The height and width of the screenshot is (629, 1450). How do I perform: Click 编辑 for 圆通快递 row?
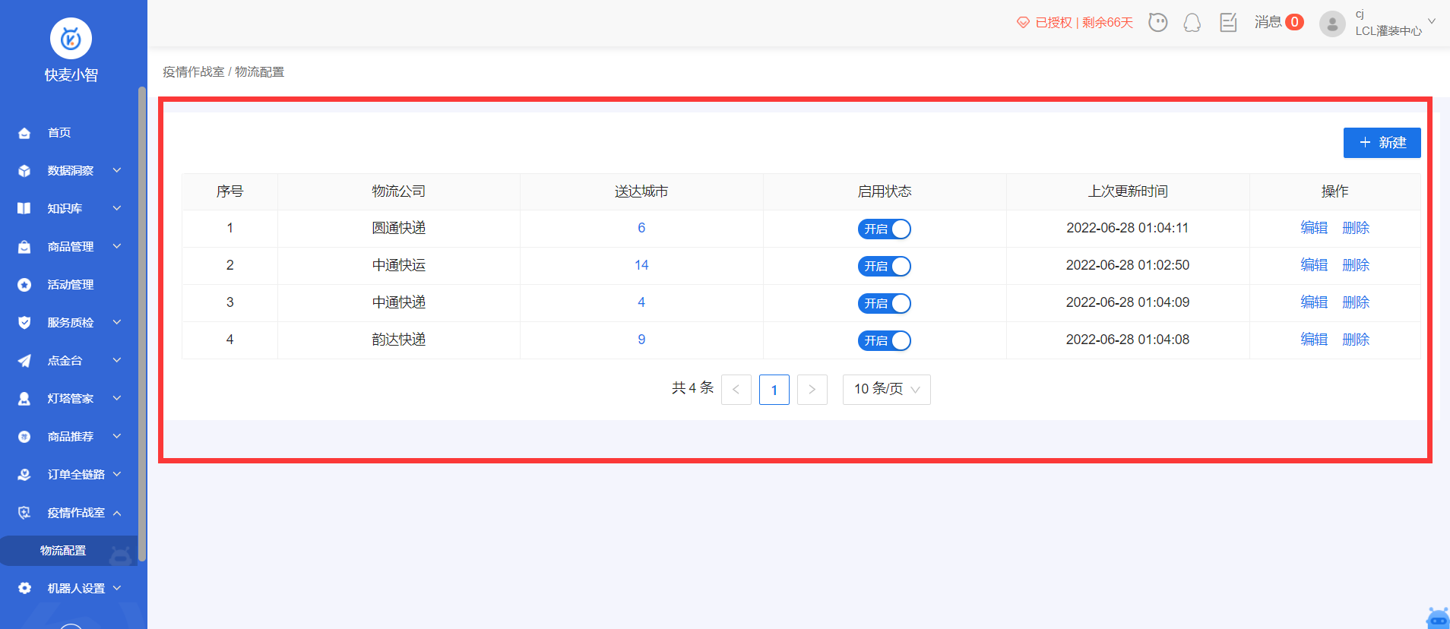1314,228
